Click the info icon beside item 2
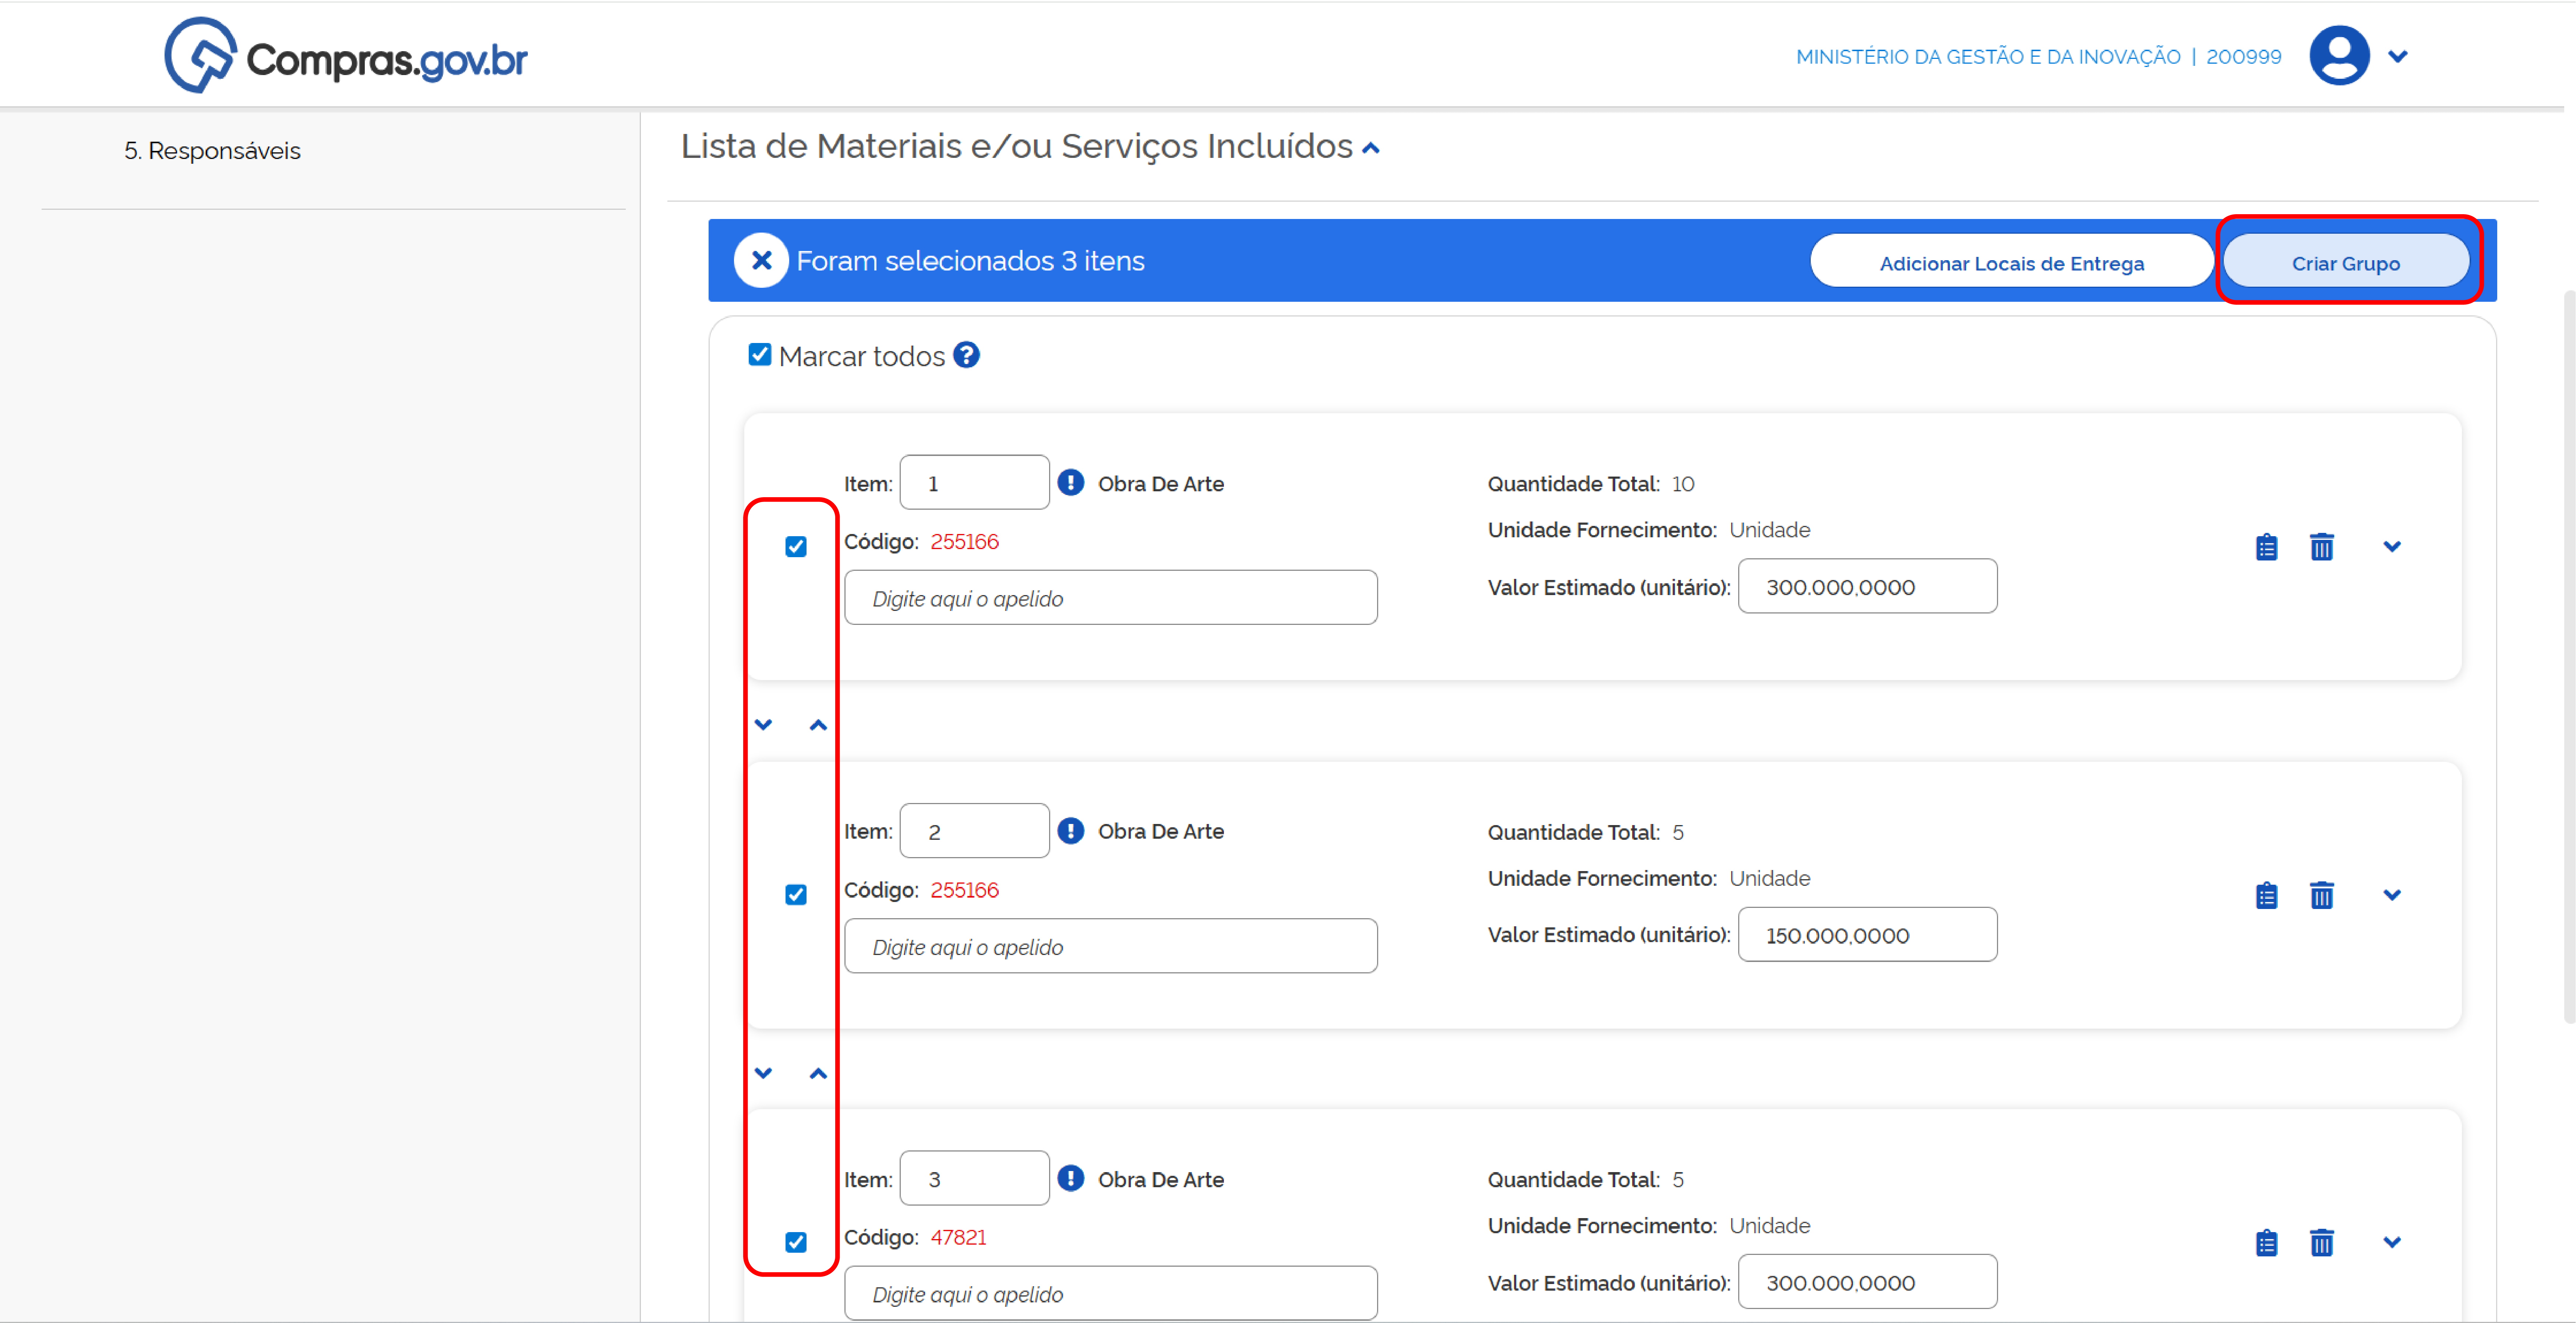2576x1323 pixels. point(1071,831)
